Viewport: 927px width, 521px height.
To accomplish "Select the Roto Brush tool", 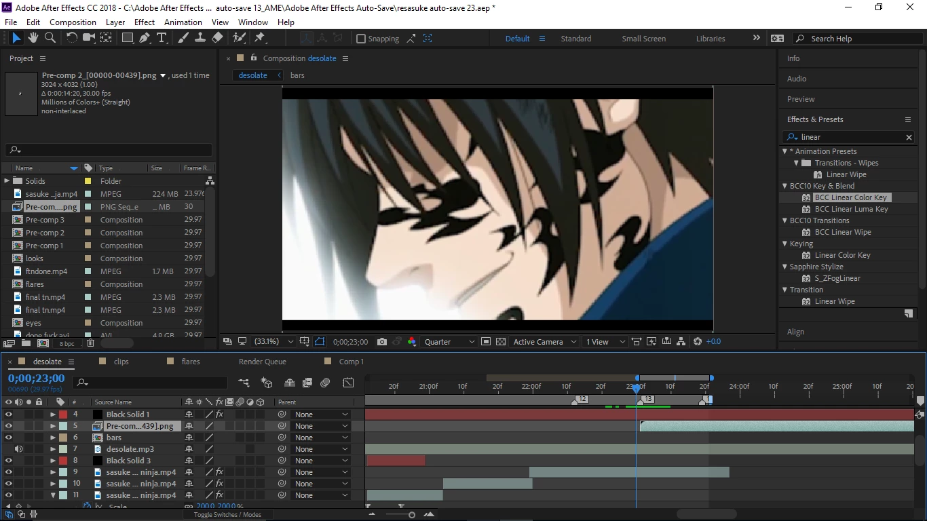I will coord(239,38).
